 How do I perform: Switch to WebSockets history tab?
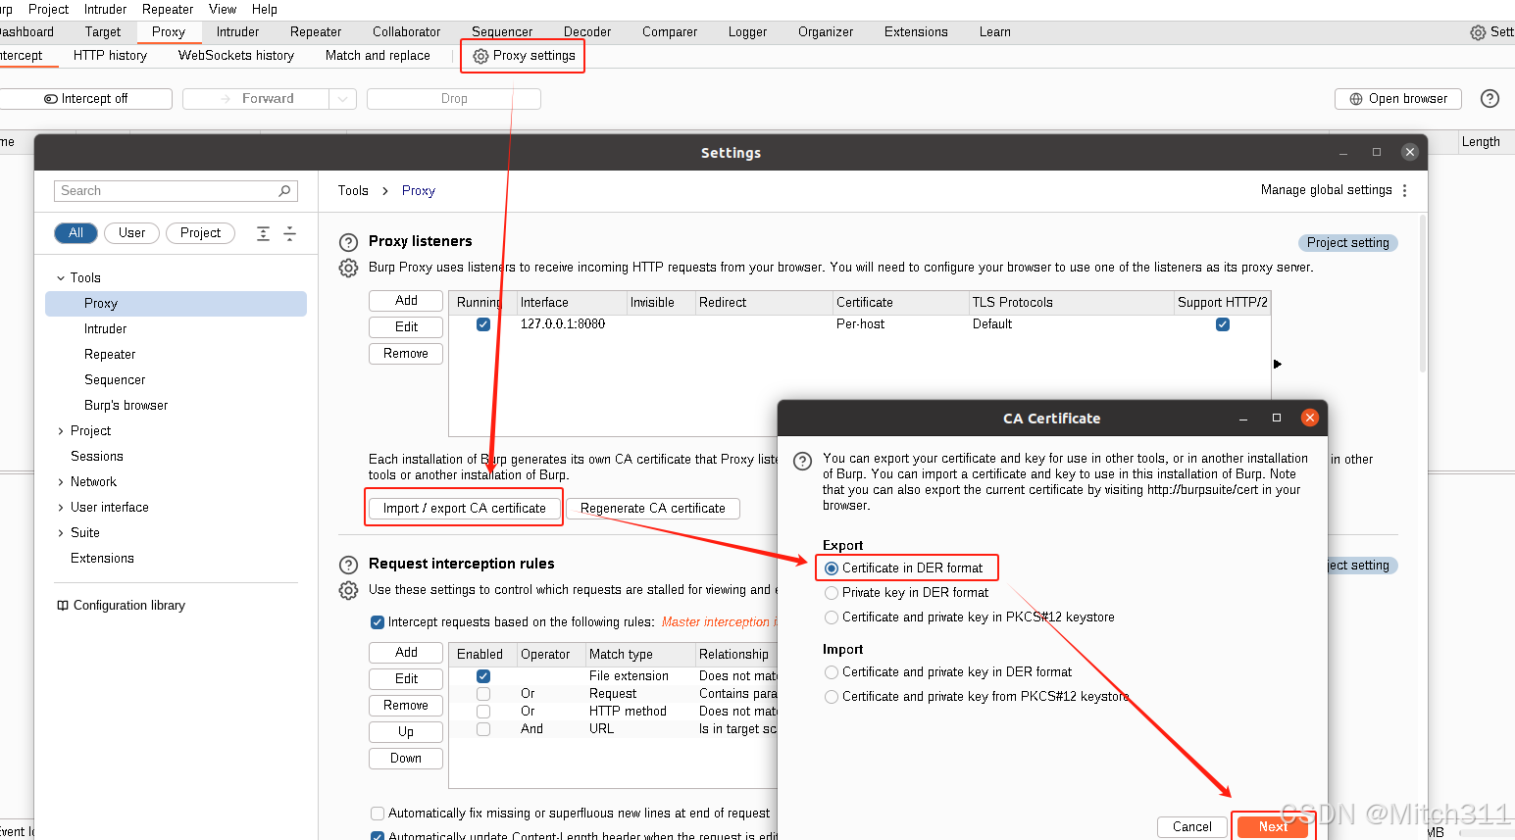pyautogui.click(x=236, y=56)
